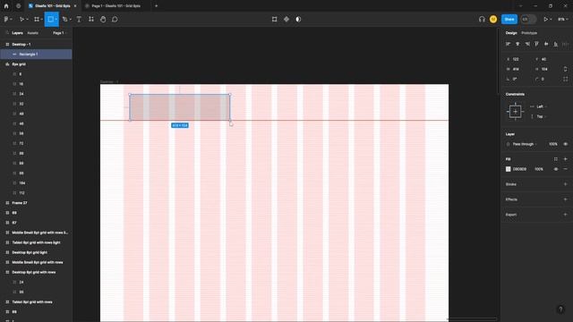The image size is (573, 322).
Task: Add an effect with plus
Action: point(565,199)
